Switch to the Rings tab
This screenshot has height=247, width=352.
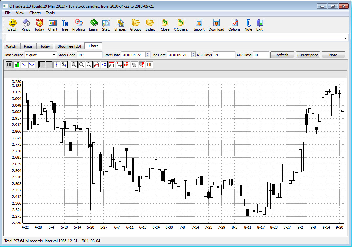click(28, 46)
